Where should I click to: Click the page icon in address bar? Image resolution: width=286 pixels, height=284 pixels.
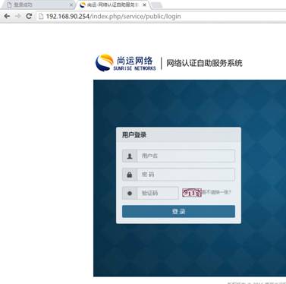pos(41,16)
